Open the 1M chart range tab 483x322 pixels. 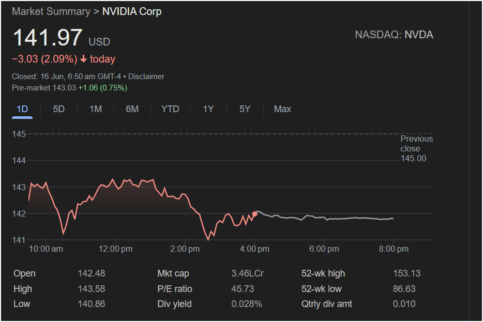coord(96,109)
